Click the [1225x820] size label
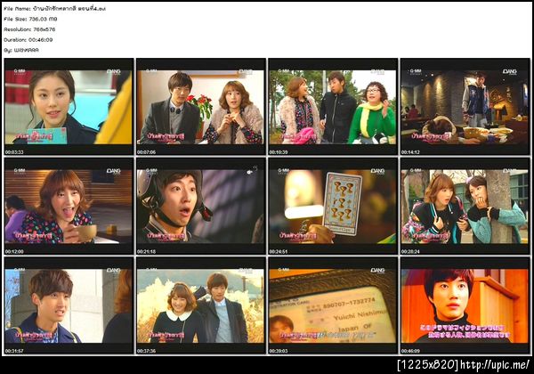The width and height of the screenshot is (534, 374). click(x=428, y=365)
